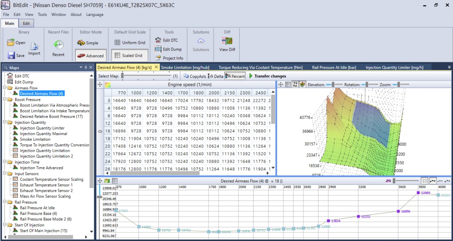Click the table grid icon in the 2D graph toolbar
The width and height of the screenshot is (453, 241).
click(x=115, y=181)
